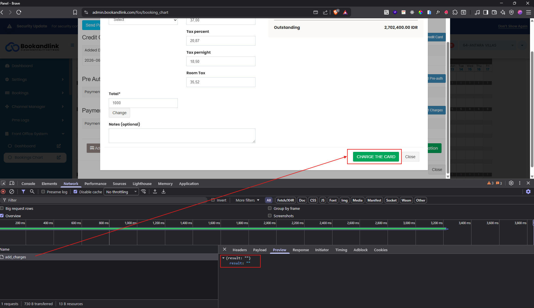
Task: Click the Import HAR upload icon
Action: (x=155, y=192)
